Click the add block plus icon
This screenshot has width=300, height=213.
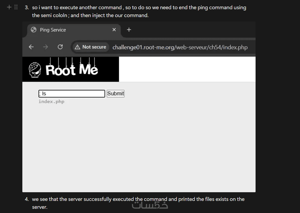click(x=9, y=7)
